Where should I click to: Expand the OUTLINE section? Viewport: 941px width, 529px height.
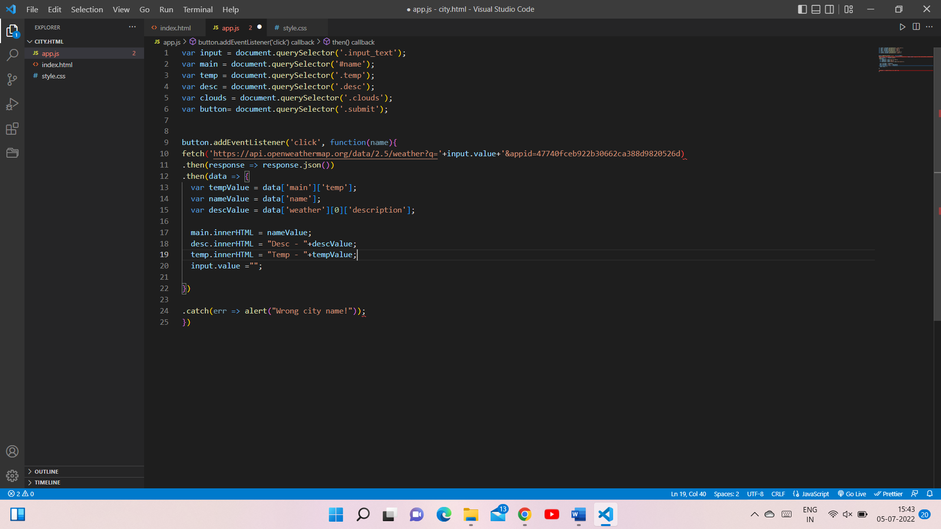pos(84,471)
